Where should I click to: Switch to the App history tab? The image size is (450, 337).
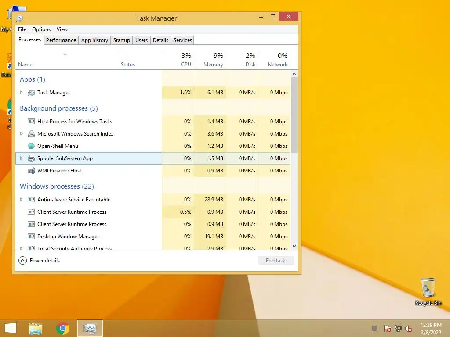[x=95, y=40]
